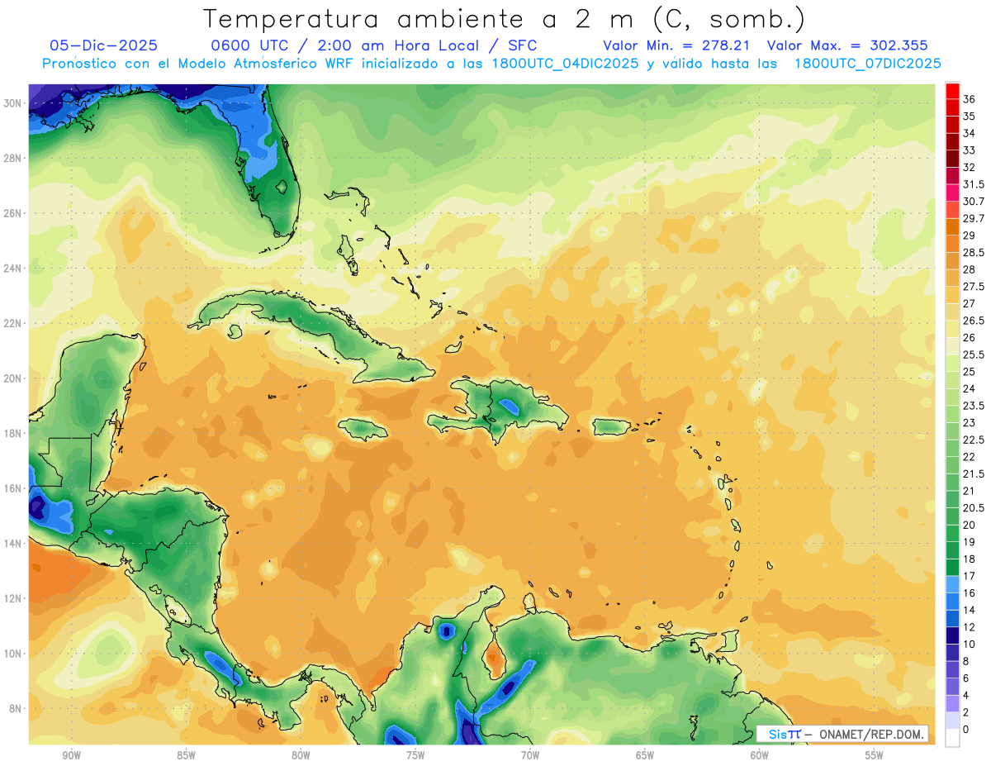Click the longitude label '90W'
Image resolution: width=991 pixels, height=766 pixels.
(x=71, y=755)
